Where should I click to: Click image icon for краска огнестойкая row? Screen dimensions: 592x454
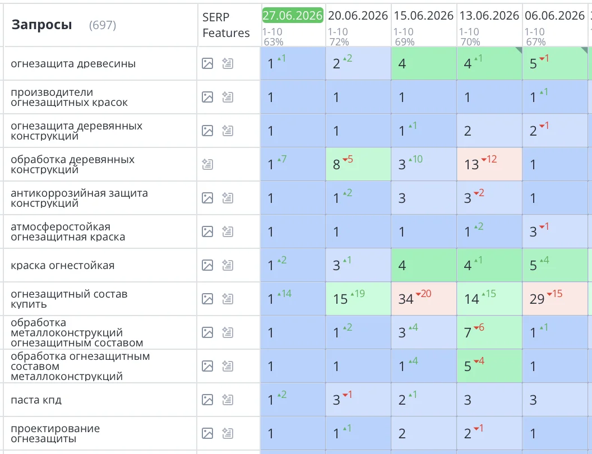click(207, 265)
